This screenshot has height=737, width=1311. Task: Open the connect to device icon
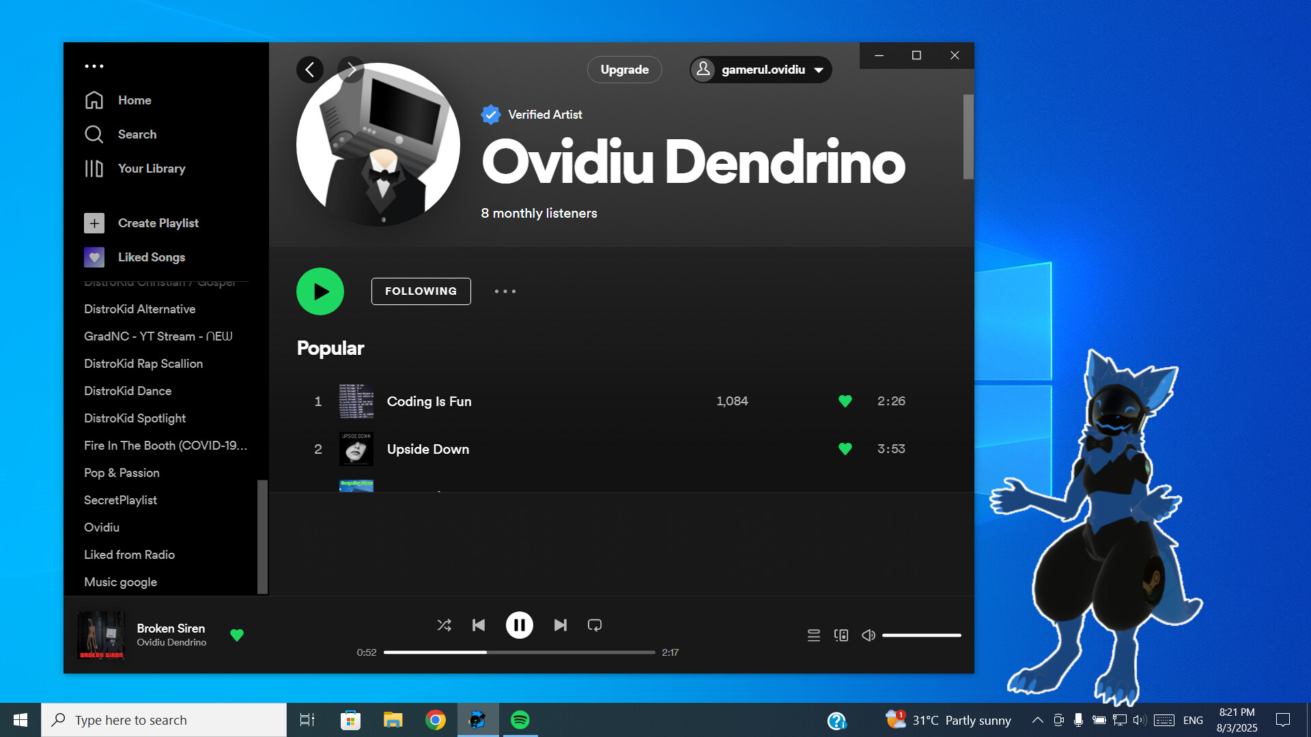[x=841, y=635]
